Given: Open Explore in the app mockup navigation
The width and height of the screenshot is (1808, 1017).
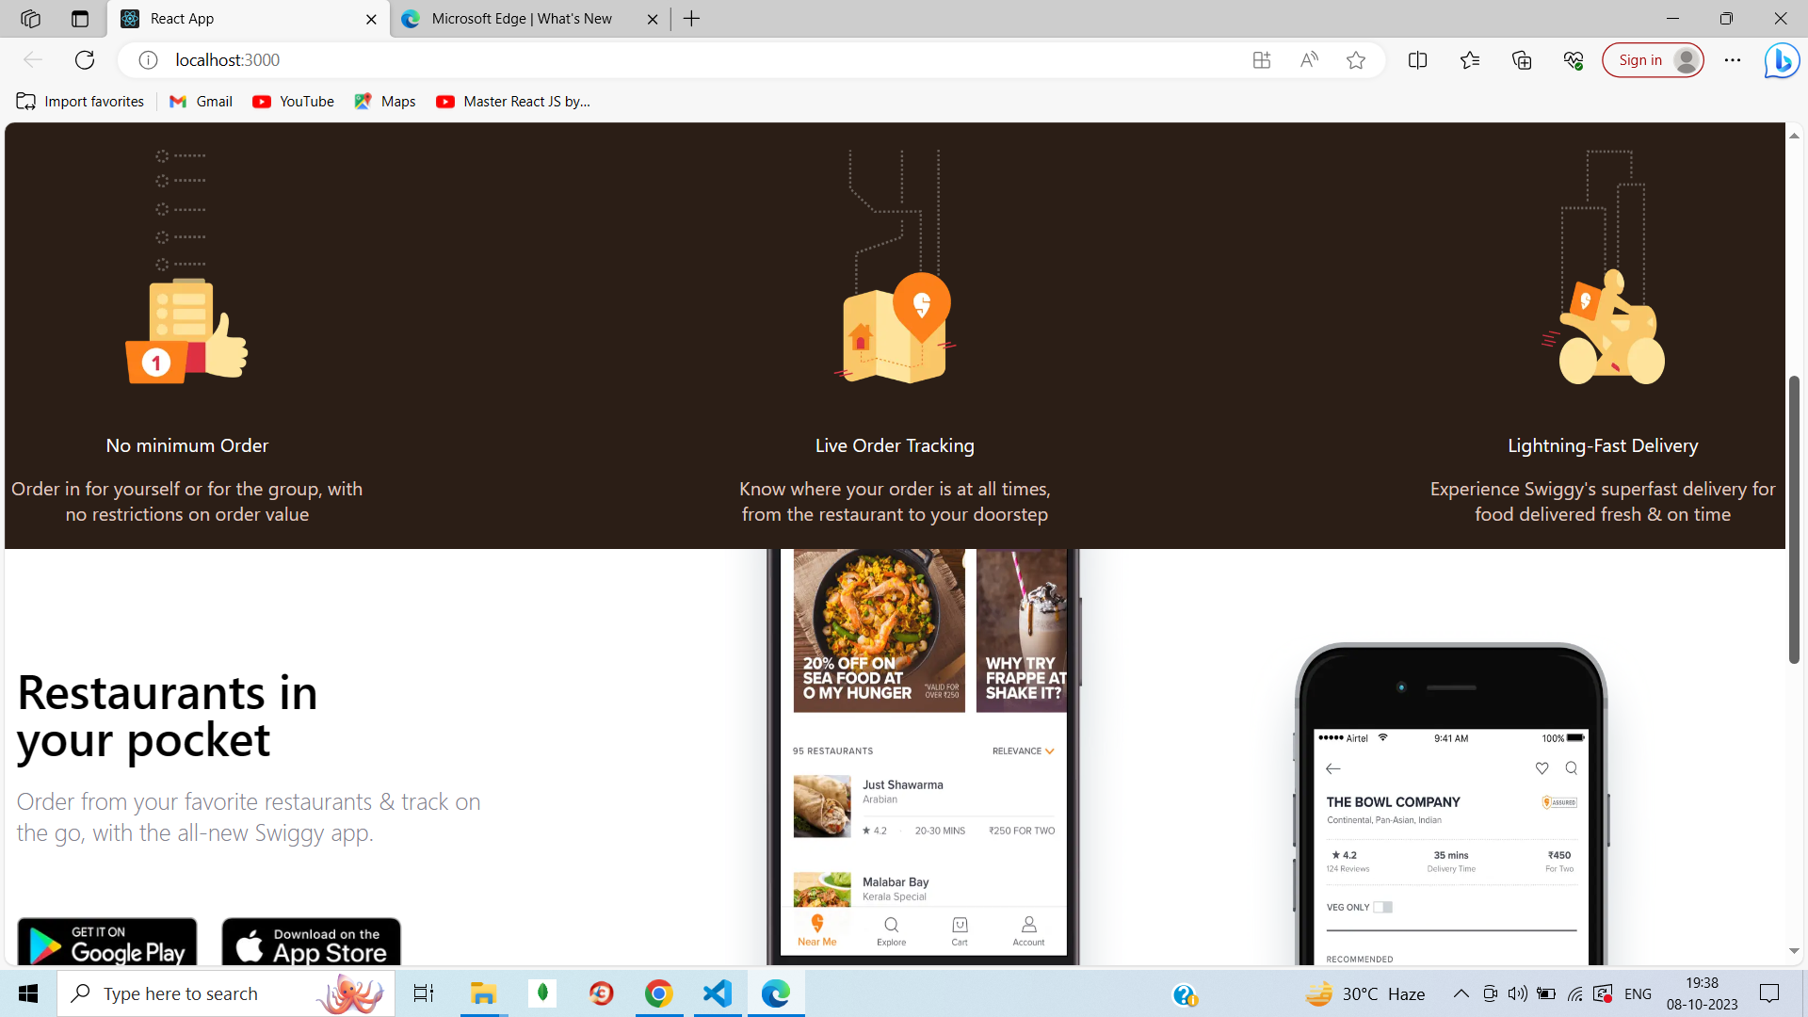Looking at the screenshot, I should coord(891,930).
